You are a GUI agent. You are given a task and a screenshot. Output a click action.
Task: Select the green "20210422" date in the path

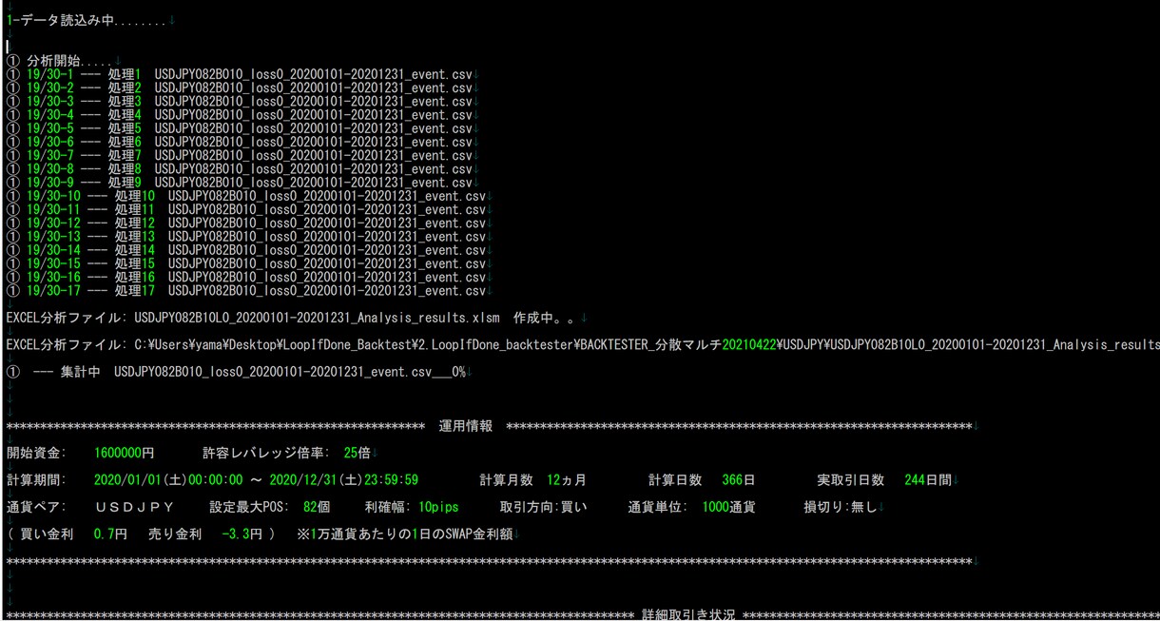coord(749,343)
